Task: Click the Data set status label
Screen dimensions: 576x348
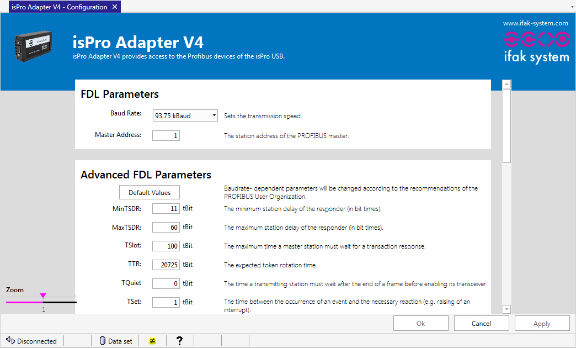Action: [x=120, y=341]
